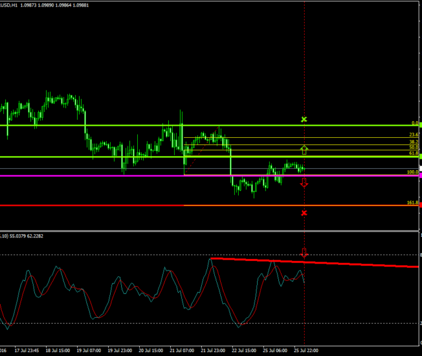Click the green up arrow on the chart
Image resolution: width=422 pixels, height=356 pixels.
[304, 150]
